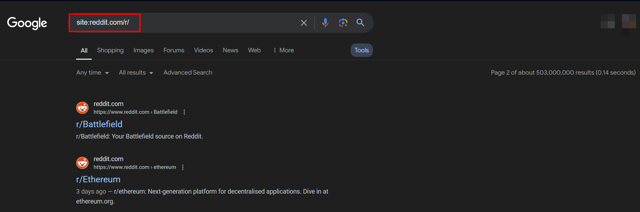Screen dimensions: 640x212
Task: Select the Shopping tab
Action: (110, 50)
